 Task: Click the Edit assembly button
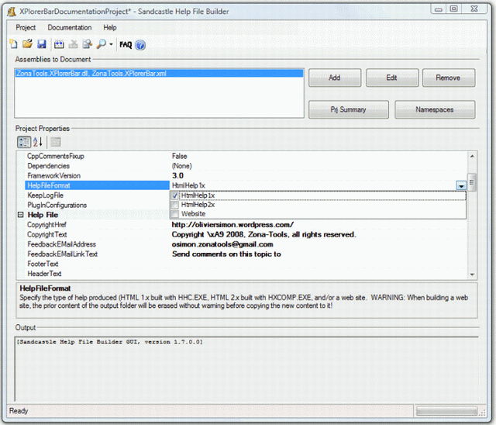(x=392, y=78)
